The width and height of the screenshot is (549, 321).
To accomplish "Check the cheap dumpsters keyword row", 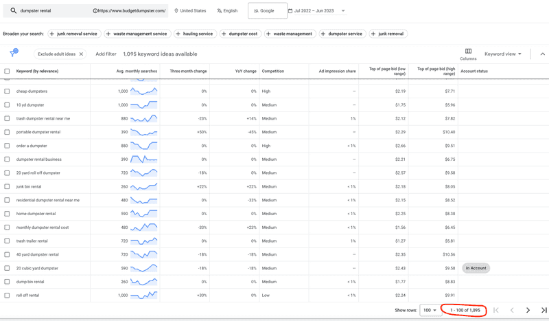I will [8, 91].
